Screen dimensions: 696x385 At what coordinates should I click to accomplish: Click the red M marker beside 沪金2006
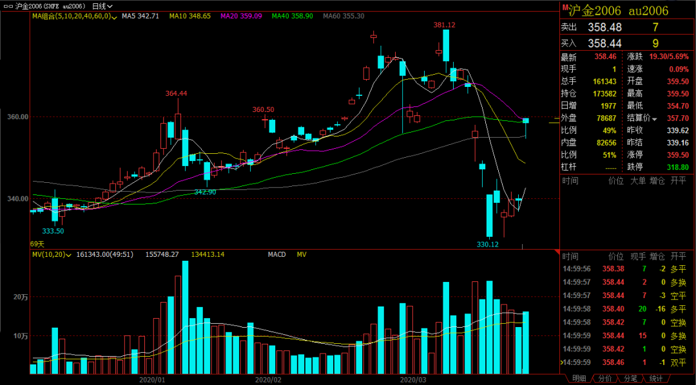[x=565, y=8]
